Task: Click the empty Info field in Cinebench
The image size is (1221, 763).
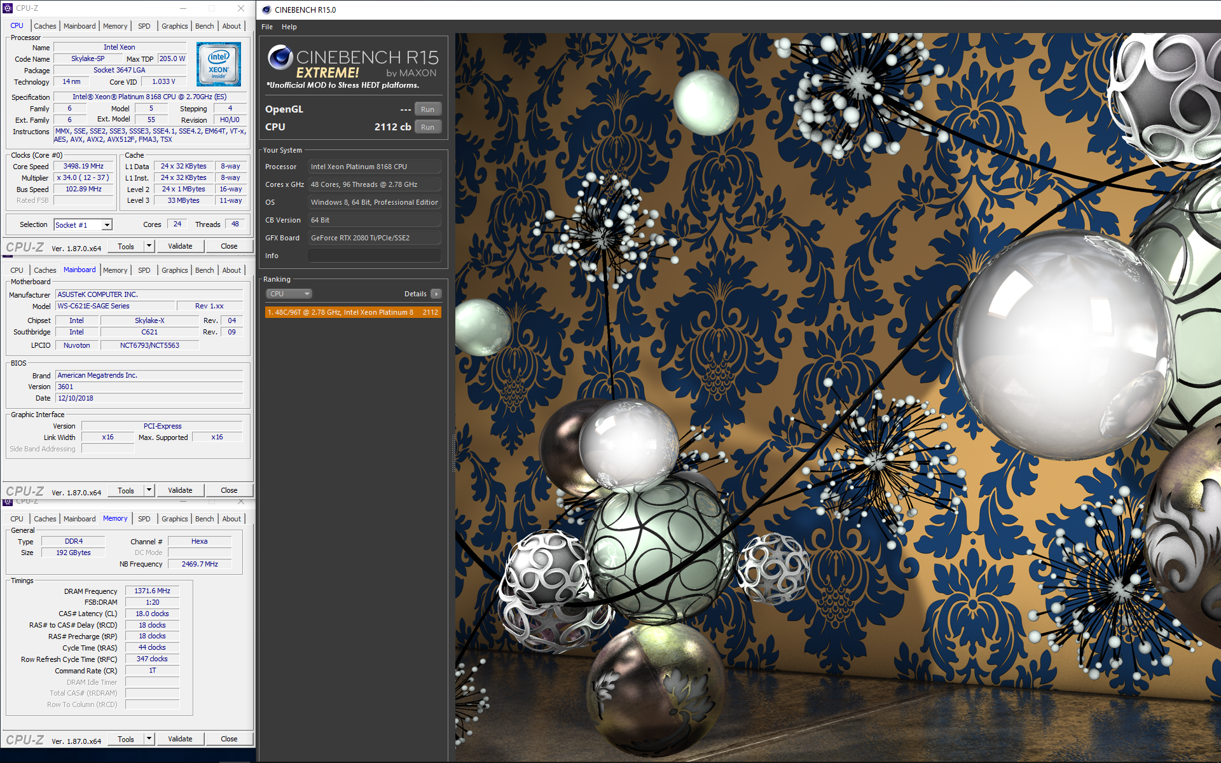Action: click(375, 256)
